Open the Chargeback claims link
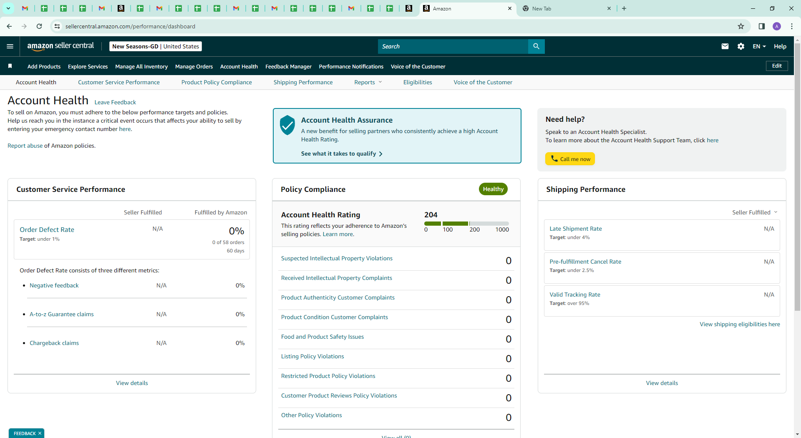The image size is (801, 438). [54, 343]
